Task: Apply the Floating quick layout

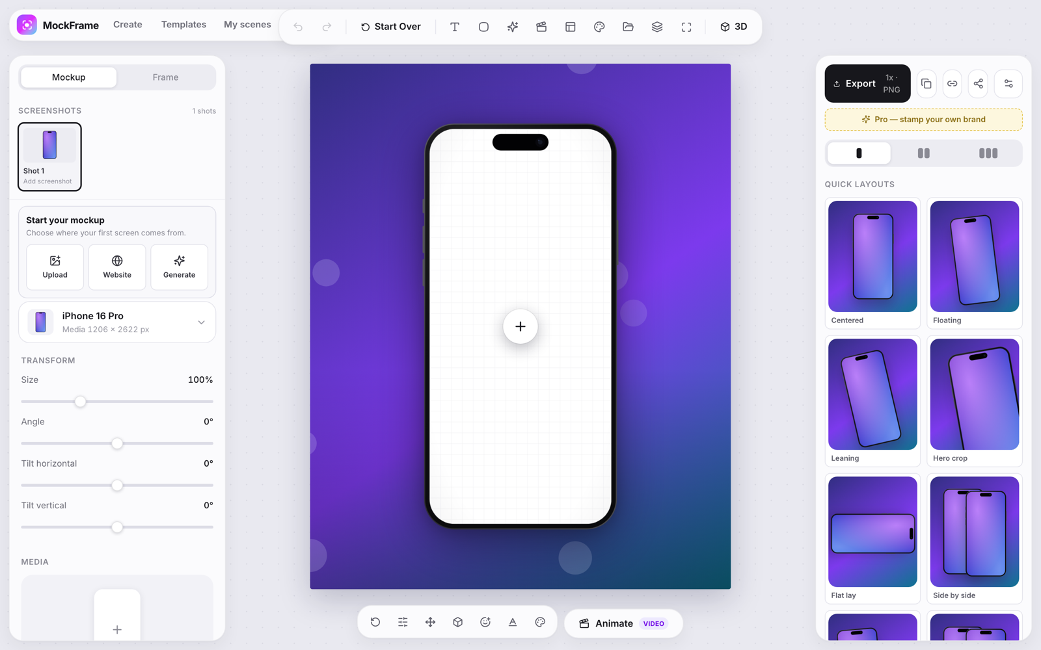Action: pos(975,263)
